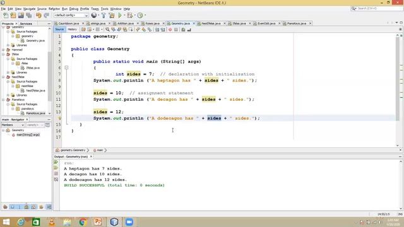Open the Tools menu
This screenshot has width=404, height=227.
pyautogui.click(x=105, y=9)
